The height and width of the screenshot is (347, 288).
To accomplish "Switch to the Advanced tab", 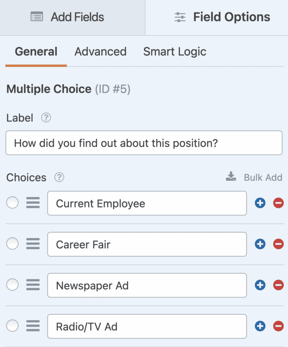I will tap(100, 51).
